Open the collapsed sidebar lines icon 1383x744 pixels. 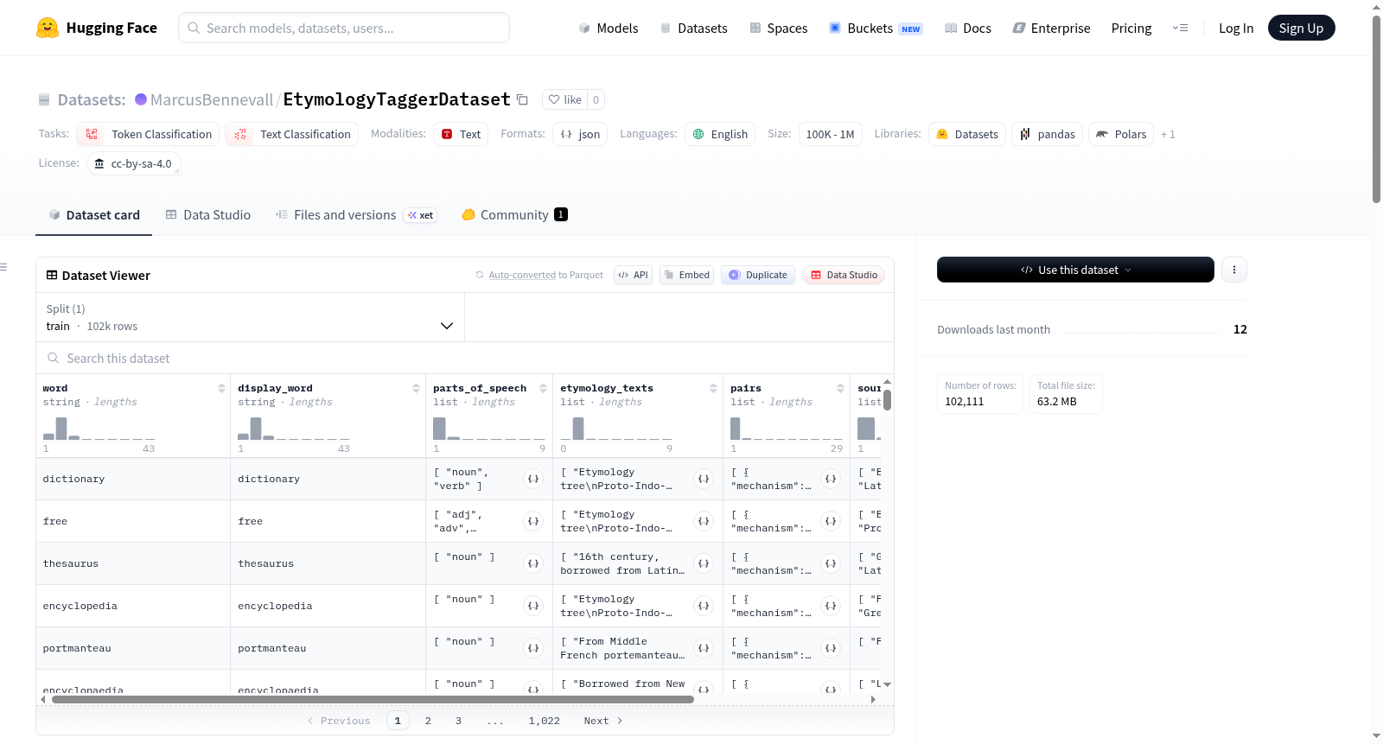(x=3, y=267)
